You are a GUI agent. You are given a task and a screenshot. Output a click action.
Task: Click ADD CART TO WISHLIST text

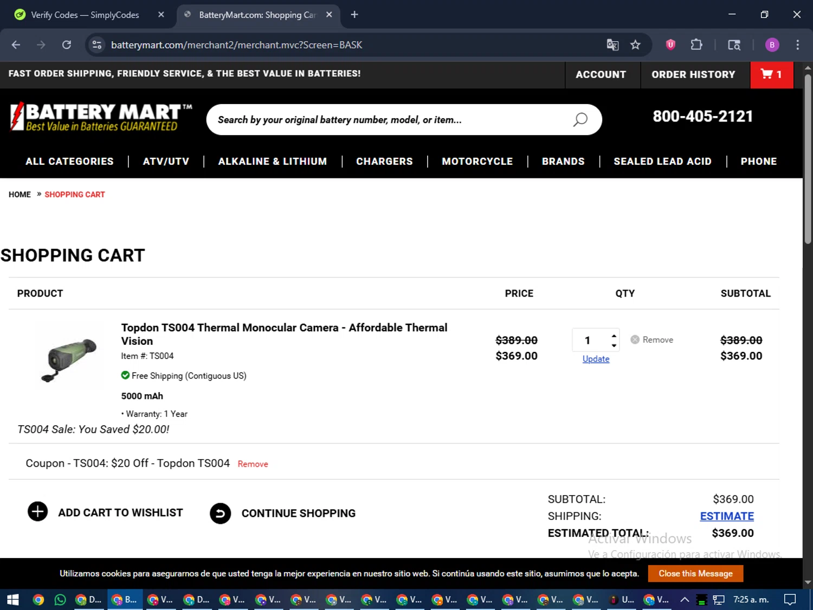(x=120, y=513)
